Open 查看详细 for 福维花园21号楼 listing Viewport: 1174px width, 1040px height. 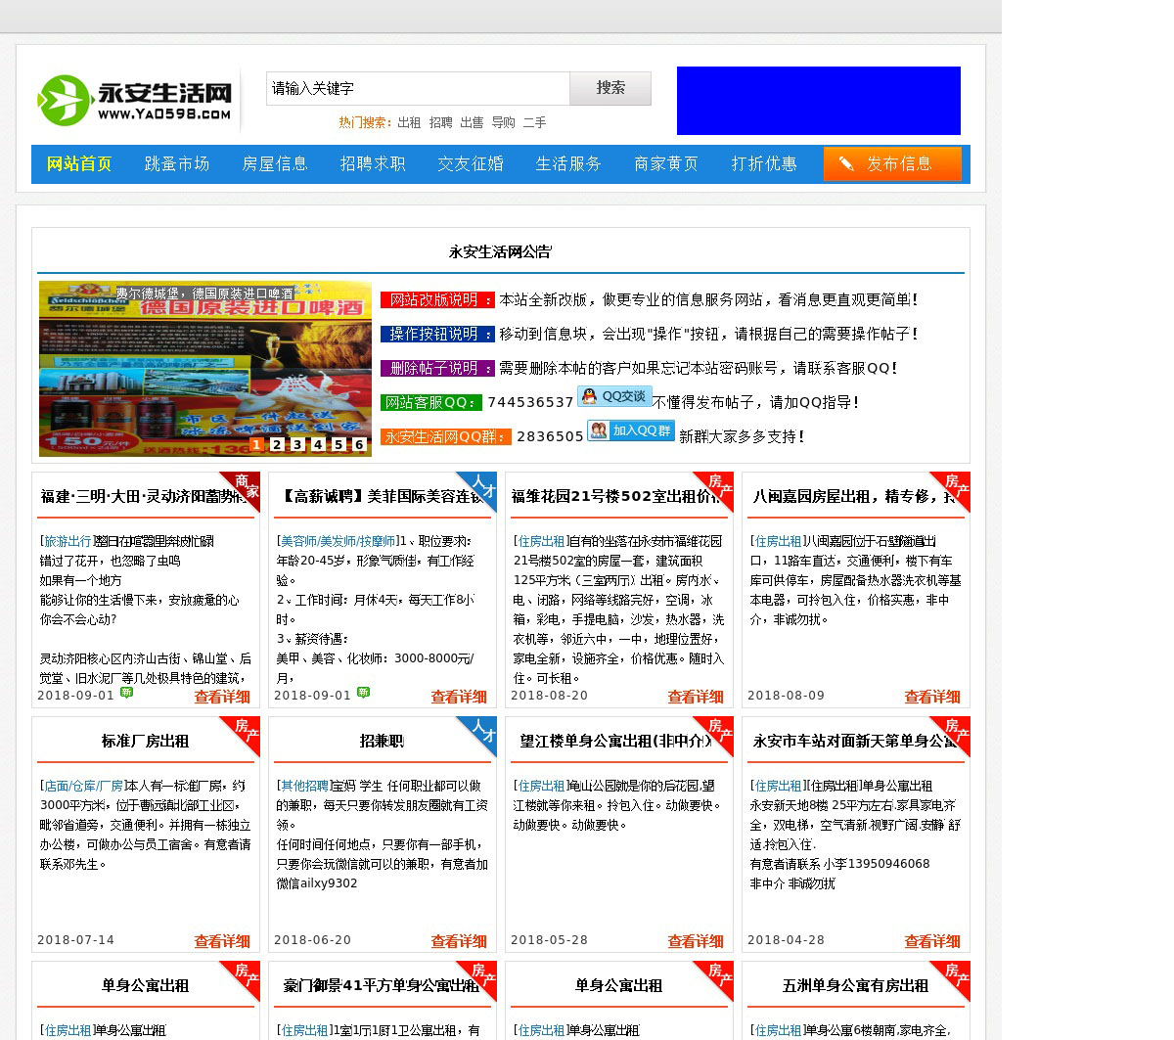pos(695,697)
